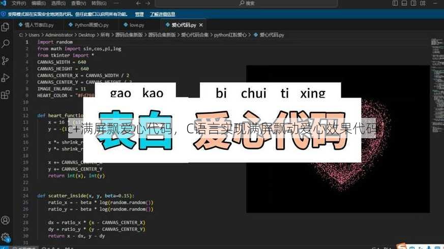
Task: Open the customize layout icon
Action: tap(423, 3)
